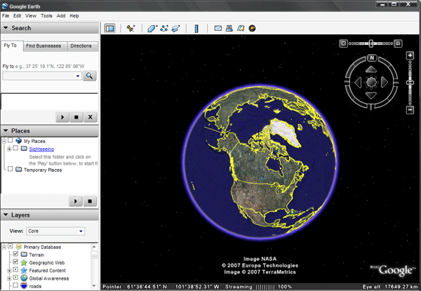Click the center move joystick of compass
This screenshot has height=291, width=421.
[x=371, y=82]
